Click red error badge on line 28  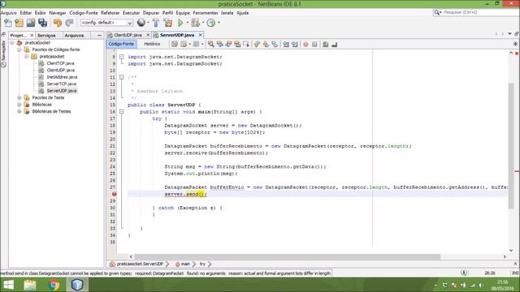click(x=114, y=194)
